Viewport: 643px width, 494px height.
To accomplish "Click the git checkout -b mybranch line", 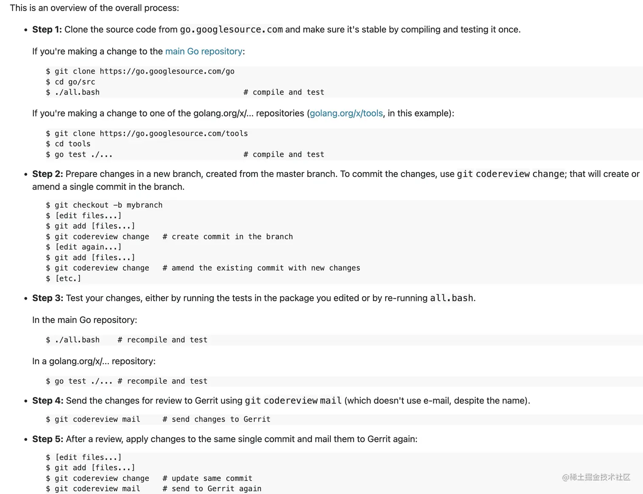I will pos(104,205).
